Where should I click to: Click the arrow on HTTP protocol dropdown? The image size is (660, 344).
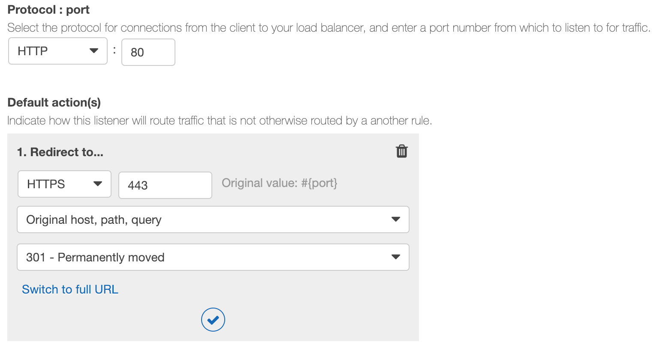94,51
